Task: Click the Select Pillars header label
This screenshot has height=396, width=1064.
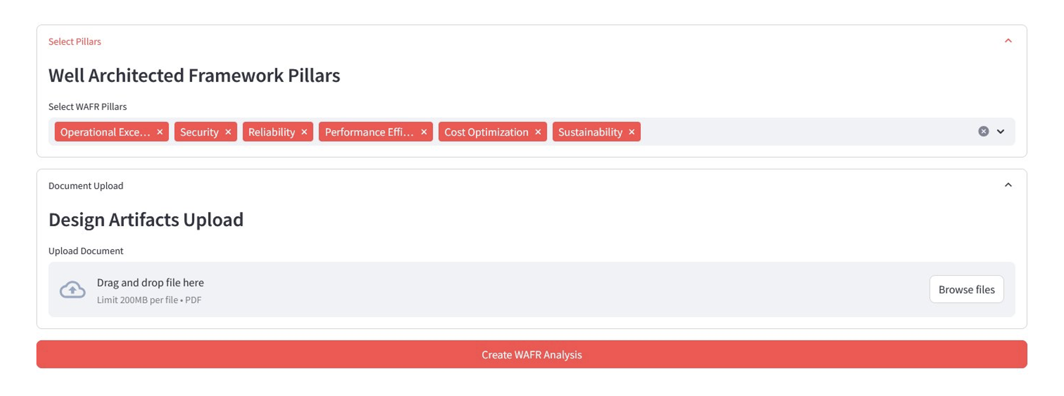Action: tap(74, 41)
